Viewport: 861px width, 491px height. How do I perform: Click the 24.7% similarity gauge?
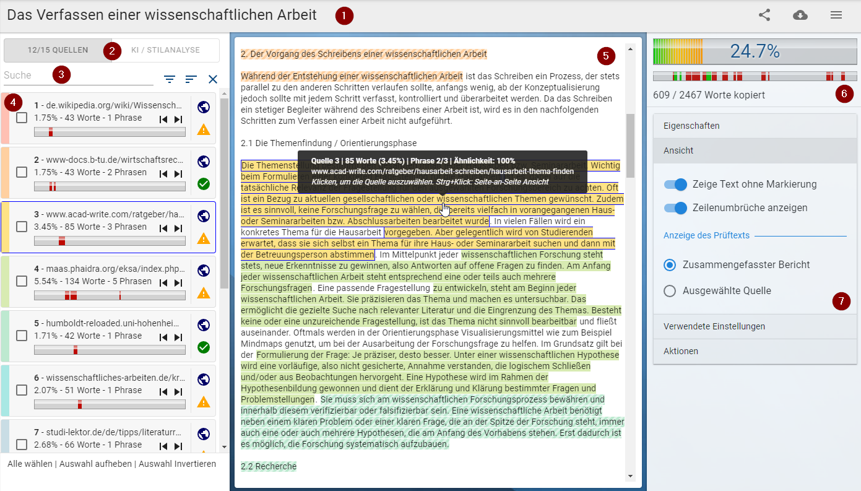(x=755, y=51)
